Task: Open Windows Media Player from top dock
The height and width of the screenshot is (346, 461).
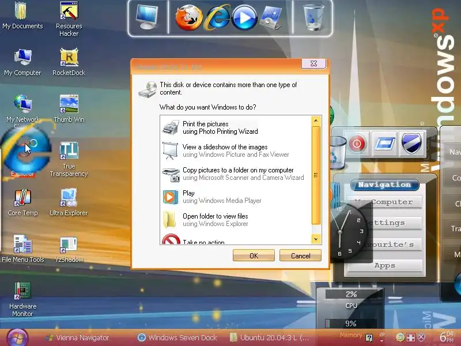Action: click(244, 18)
